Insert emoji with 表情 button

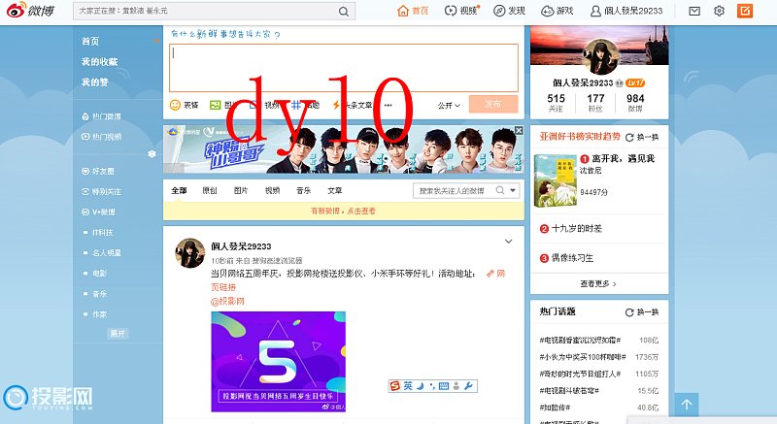click(185, 105)
